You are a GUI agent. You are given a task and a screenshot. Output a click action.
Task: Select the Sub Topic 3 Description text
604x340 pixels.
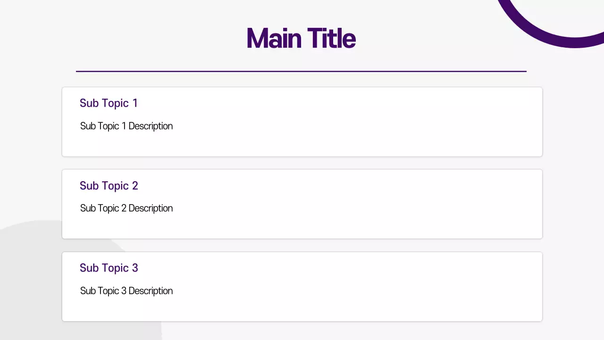[126, 291]
